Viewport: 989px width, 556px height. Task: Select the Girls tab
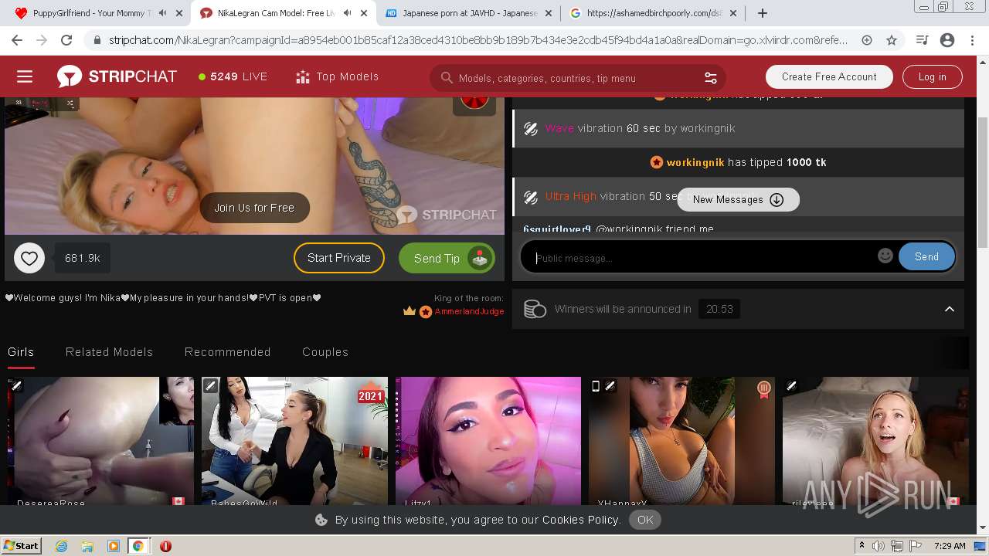pos(21,352)
